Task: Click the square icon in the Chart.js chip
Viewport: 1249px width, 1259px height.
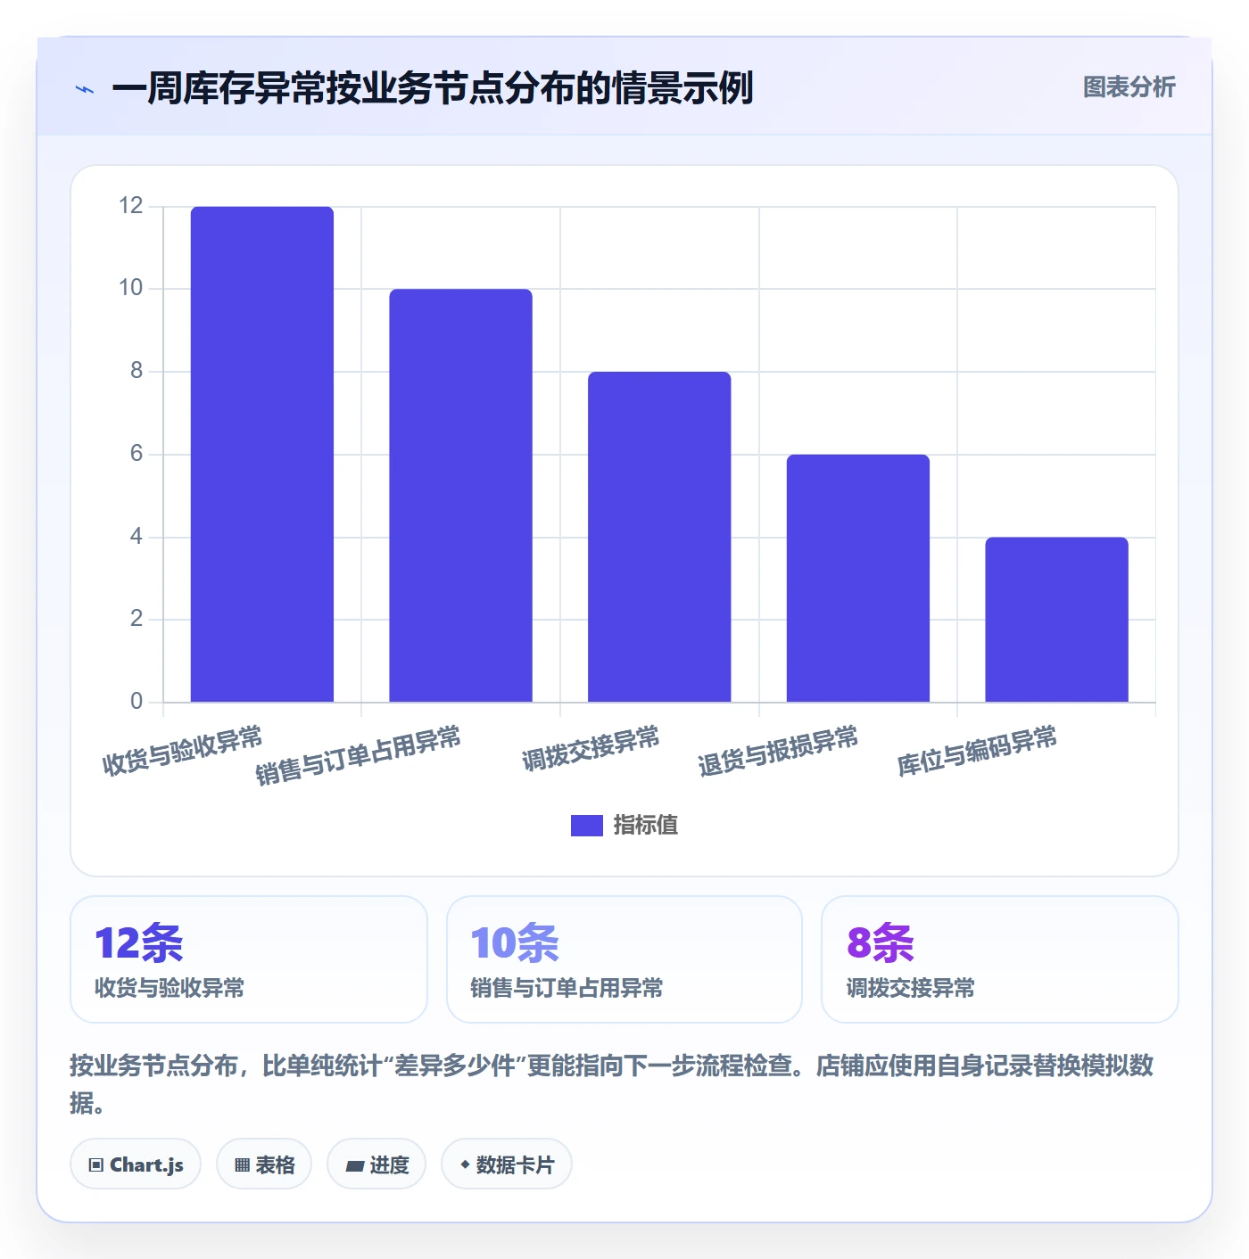Action: tap(96, 1165)
